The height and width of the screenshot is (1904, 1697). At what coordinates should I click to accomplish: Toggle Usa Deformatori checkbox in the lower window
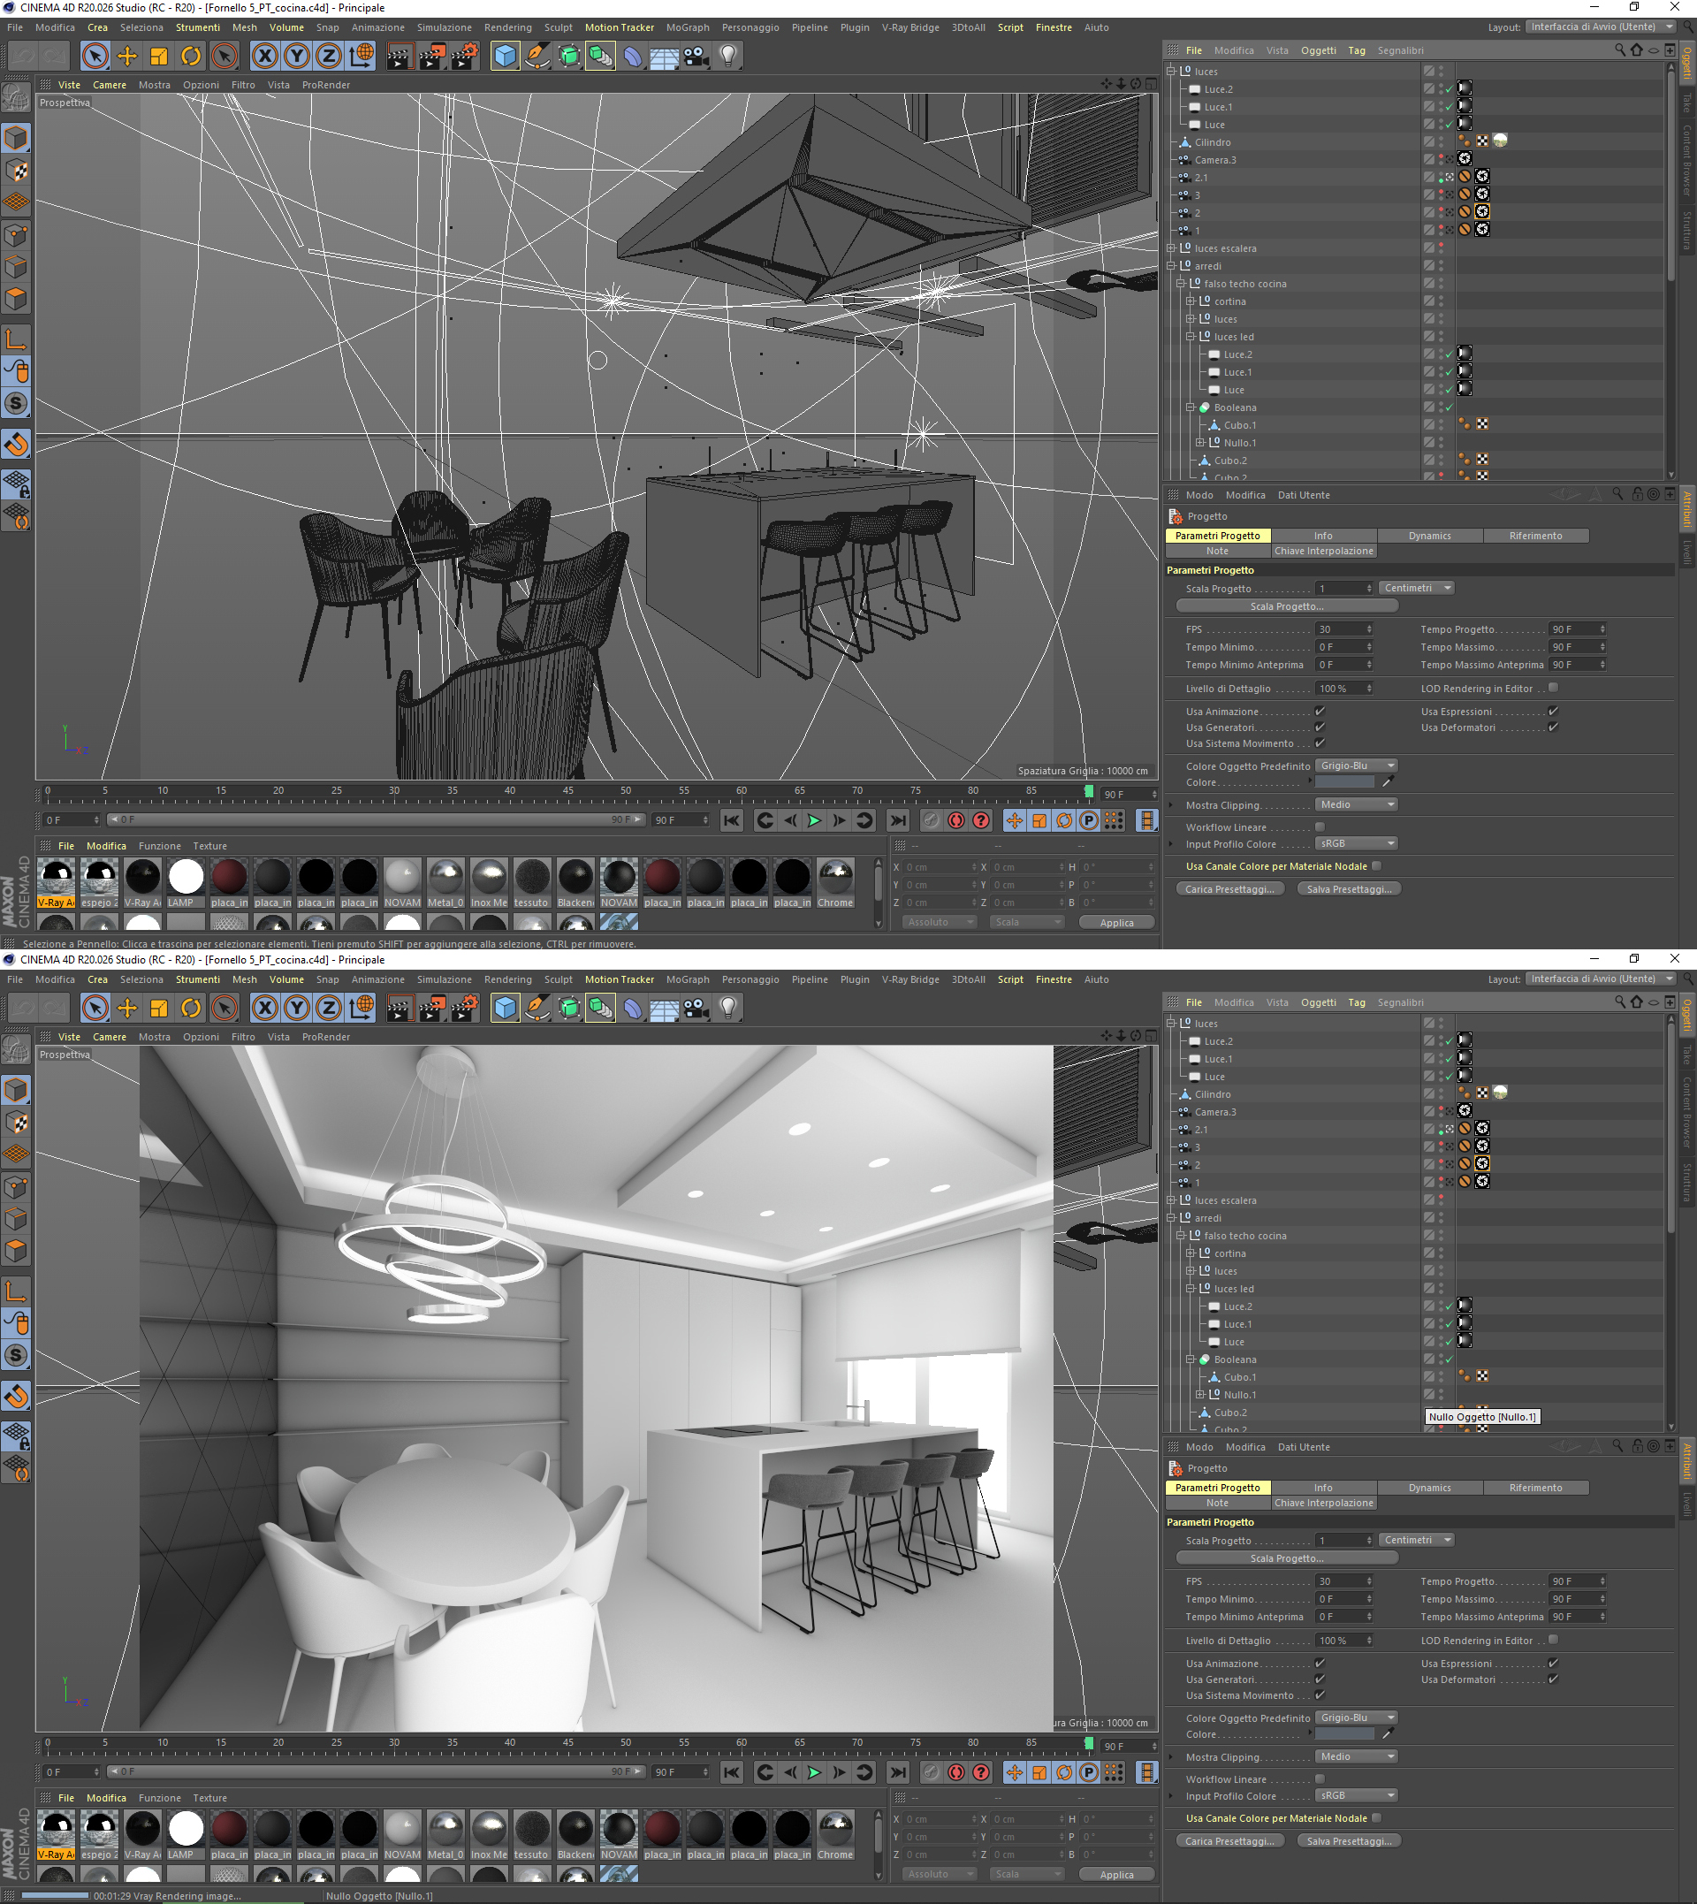[1552, 1679]
